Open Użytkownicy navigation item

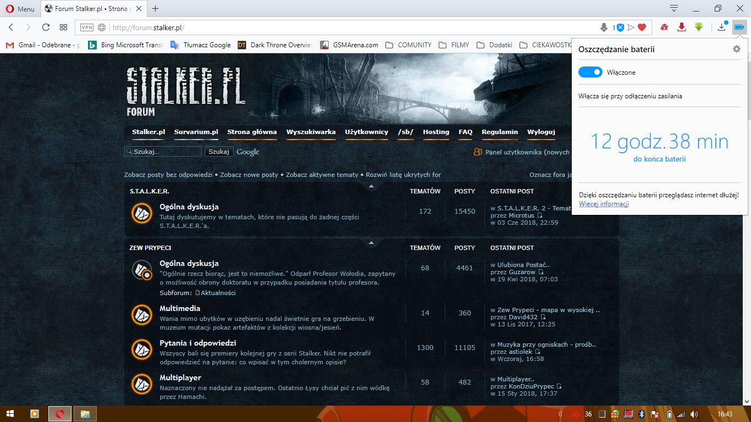pyautogui.click(x=367, y=132)
